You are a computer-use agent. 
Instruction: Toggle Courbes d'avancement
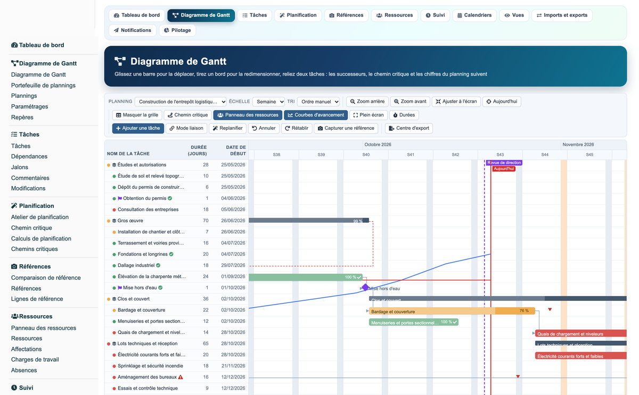[x=316, y=115]
